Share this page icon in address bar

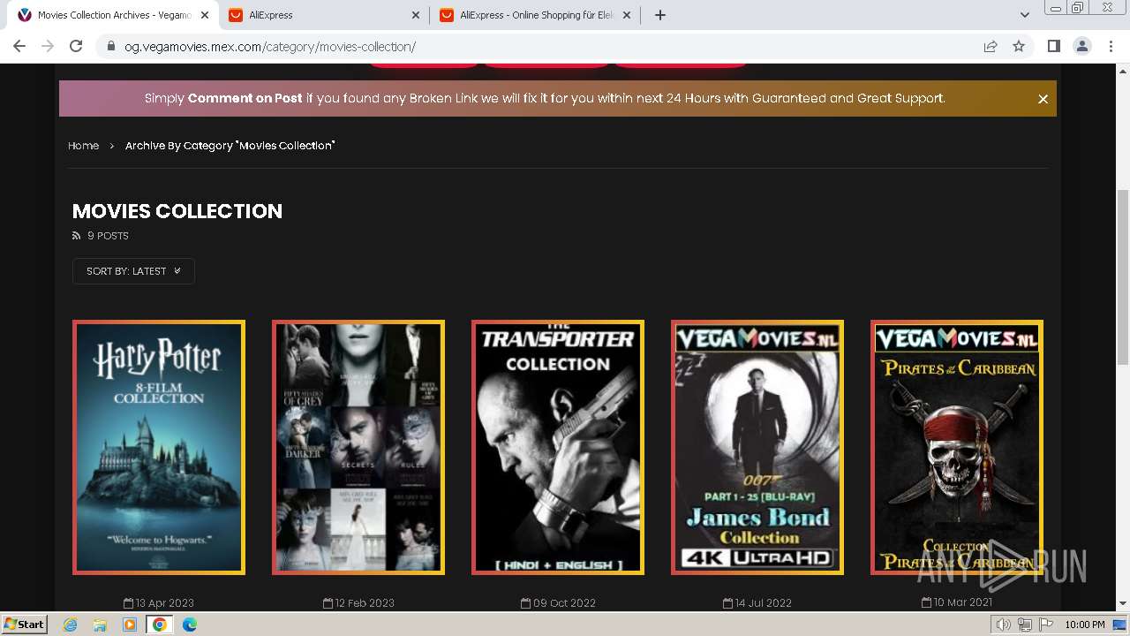click(x=991, y=46)
